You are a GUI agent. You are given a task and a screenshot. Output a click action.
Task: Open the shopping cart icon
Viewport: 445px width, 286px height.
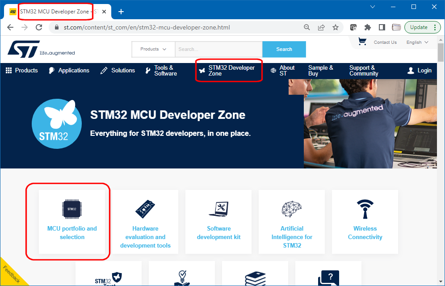(362, 42)
